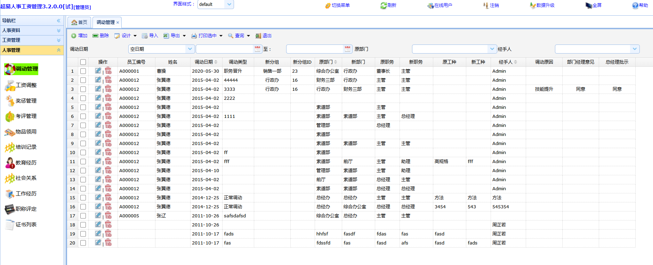Viewport: 653px width, 265px height.
Task: Open 物品领用 in the sidebar
Action: point(21,132)
